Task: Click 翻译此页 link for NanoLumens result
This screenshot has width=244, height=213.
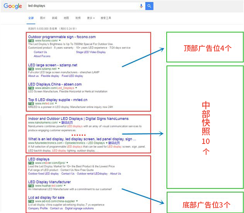Action: click(68, 122)
